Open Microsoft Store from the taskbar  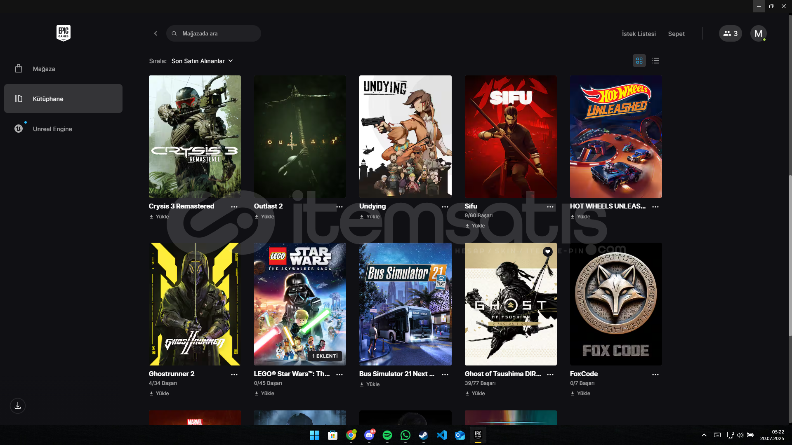point(333,435)
